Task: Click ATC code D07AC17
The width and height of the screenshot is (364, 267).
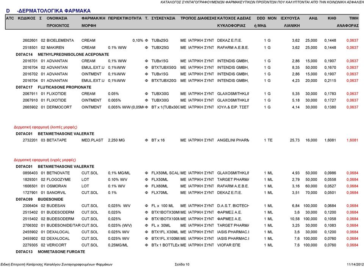Action: pos(24,87)
